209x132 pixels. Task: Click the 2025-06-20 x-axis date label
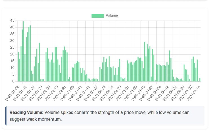pos(170,91)
